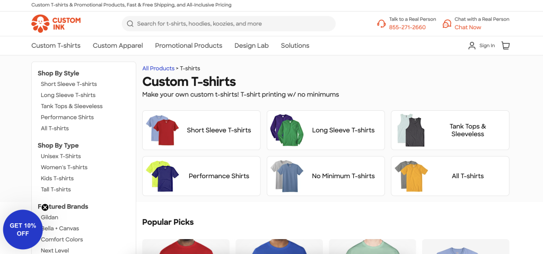
Task: Open the Performance Shirts category tile
Action: point(201,176)
